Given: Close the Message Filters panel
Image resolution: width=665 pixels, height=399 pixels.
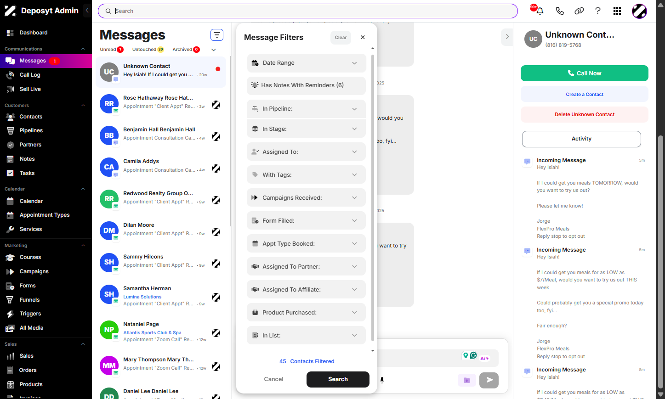Looking at the screenshot, I should click(363, 37).
